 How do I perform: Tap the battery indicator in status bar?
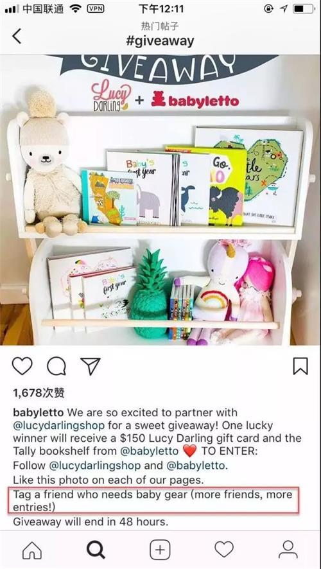pyautogui.click(x=304, y=9)
